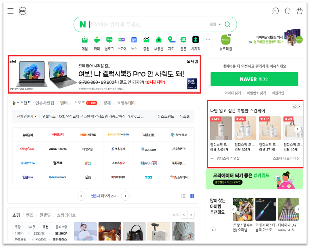Select the 원쁠딜 shopping tab
Screen dimensions: 310x248
coord(45,215)
